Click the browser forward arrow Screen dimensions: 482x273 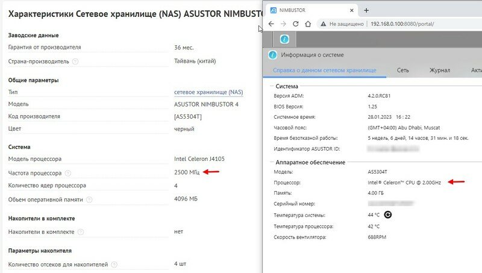[283, 24]
